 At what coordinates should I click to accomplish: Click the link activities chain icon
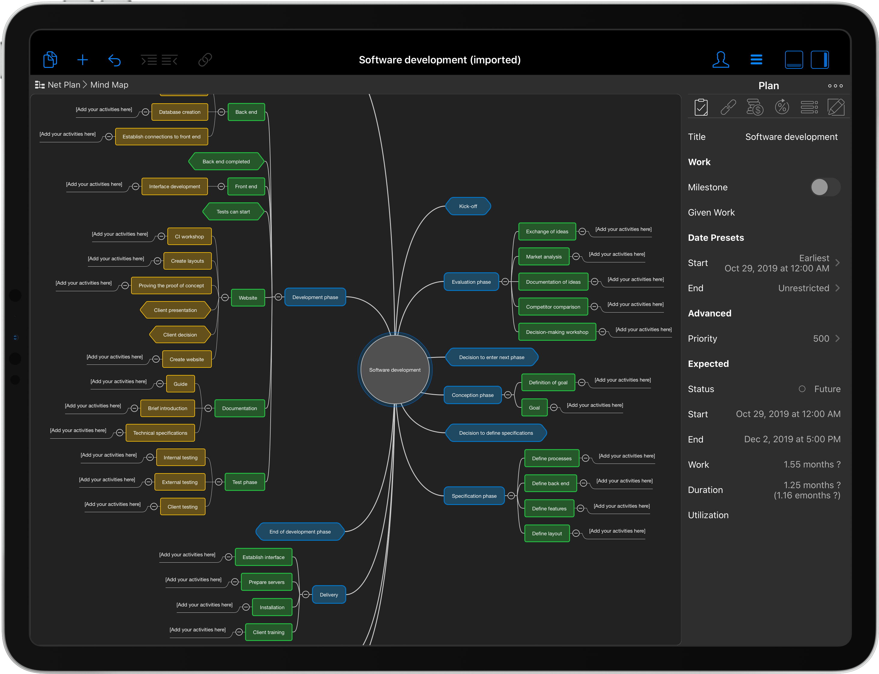tap(205, 60)
